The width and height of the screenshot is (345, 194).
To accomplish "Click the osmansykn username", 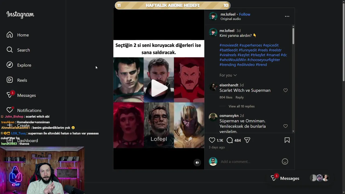I will (229, 116).
